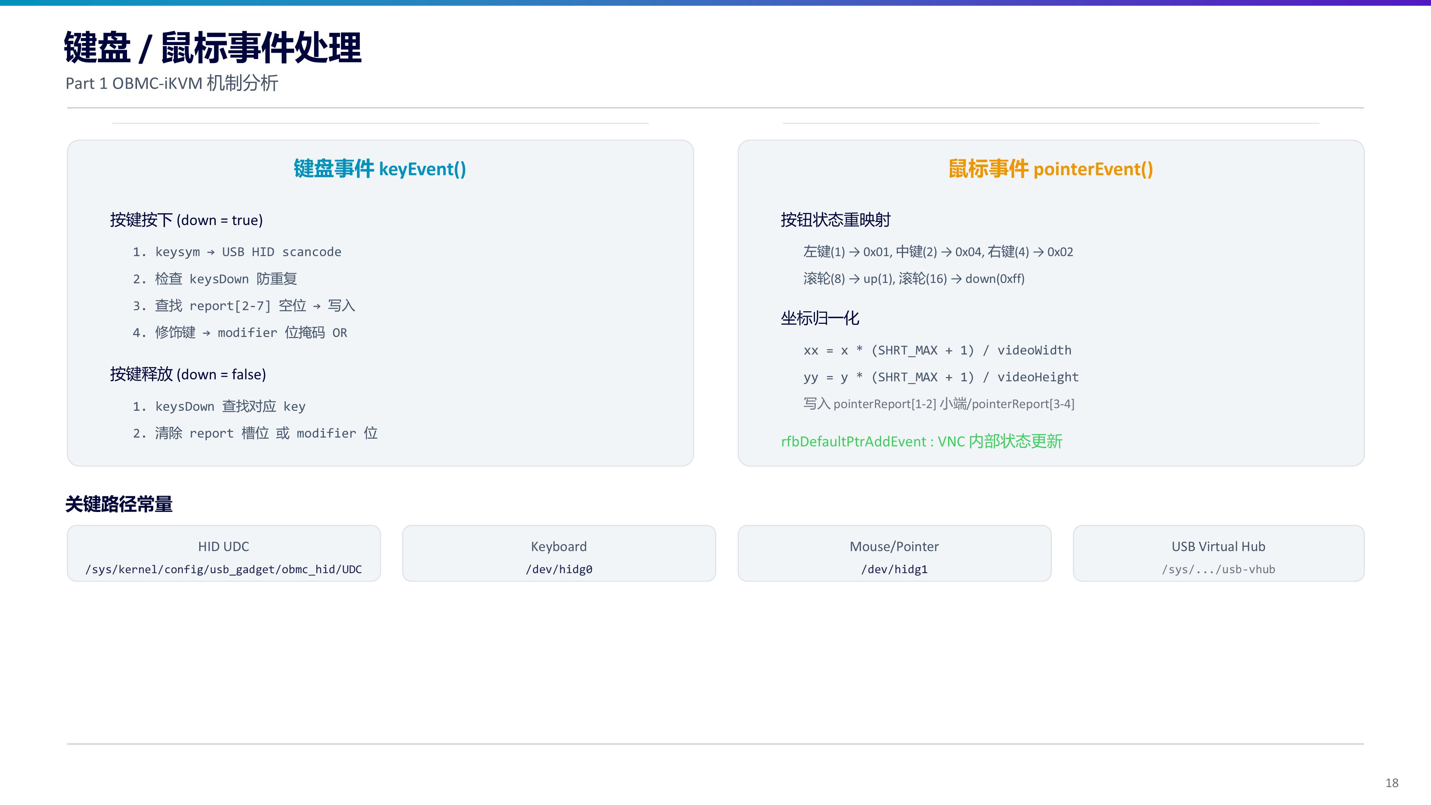Click the 键盘事件 keyEvent() heading

pos(380,169)
